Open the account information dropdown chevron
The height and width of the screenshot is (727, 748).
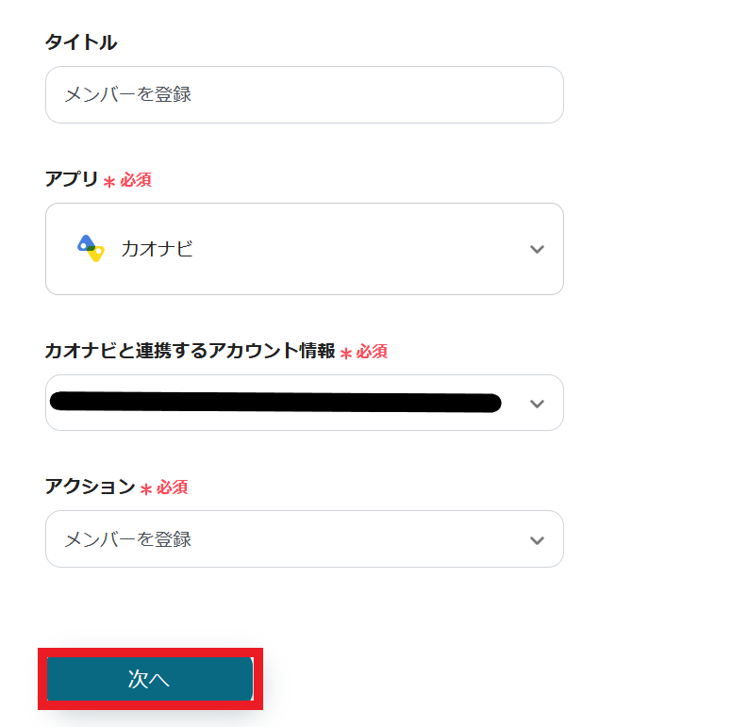(537, 404)
